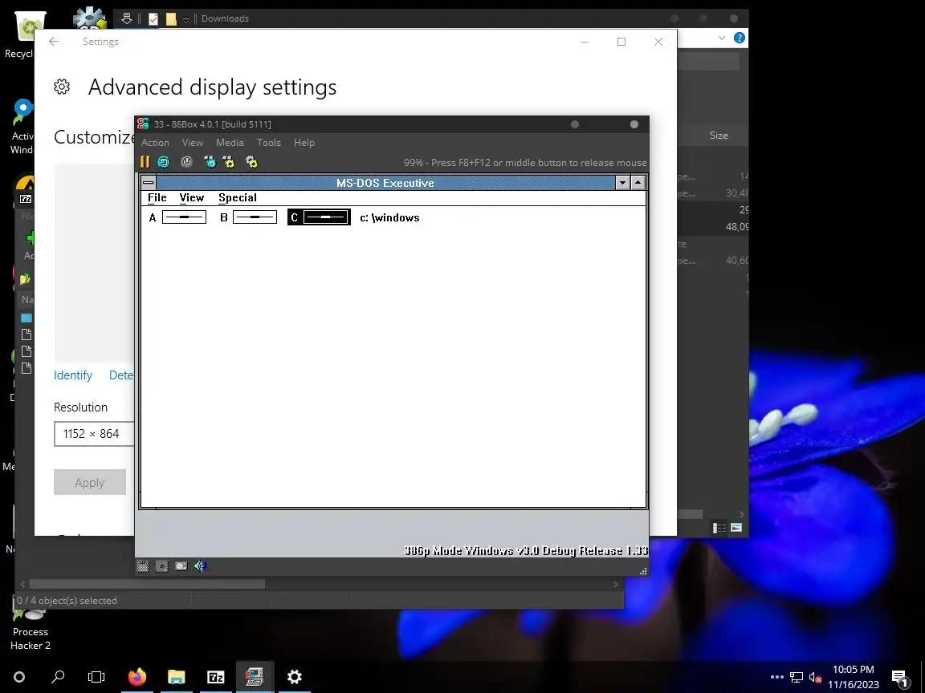Click Explorer help question mark icon

click(740, 38)
